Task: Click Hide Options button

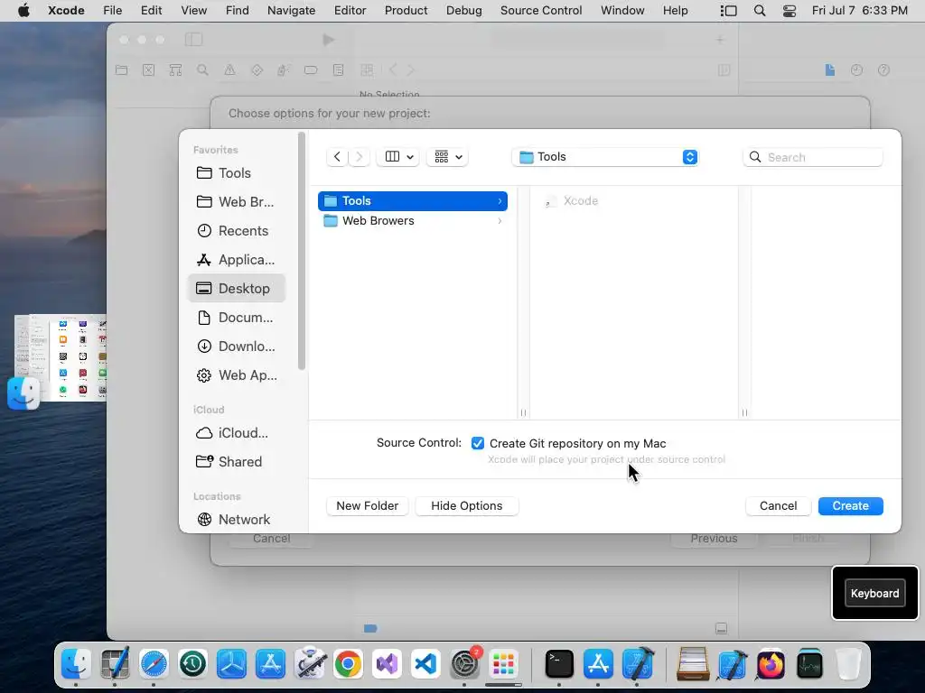Action: coord(467,505)
